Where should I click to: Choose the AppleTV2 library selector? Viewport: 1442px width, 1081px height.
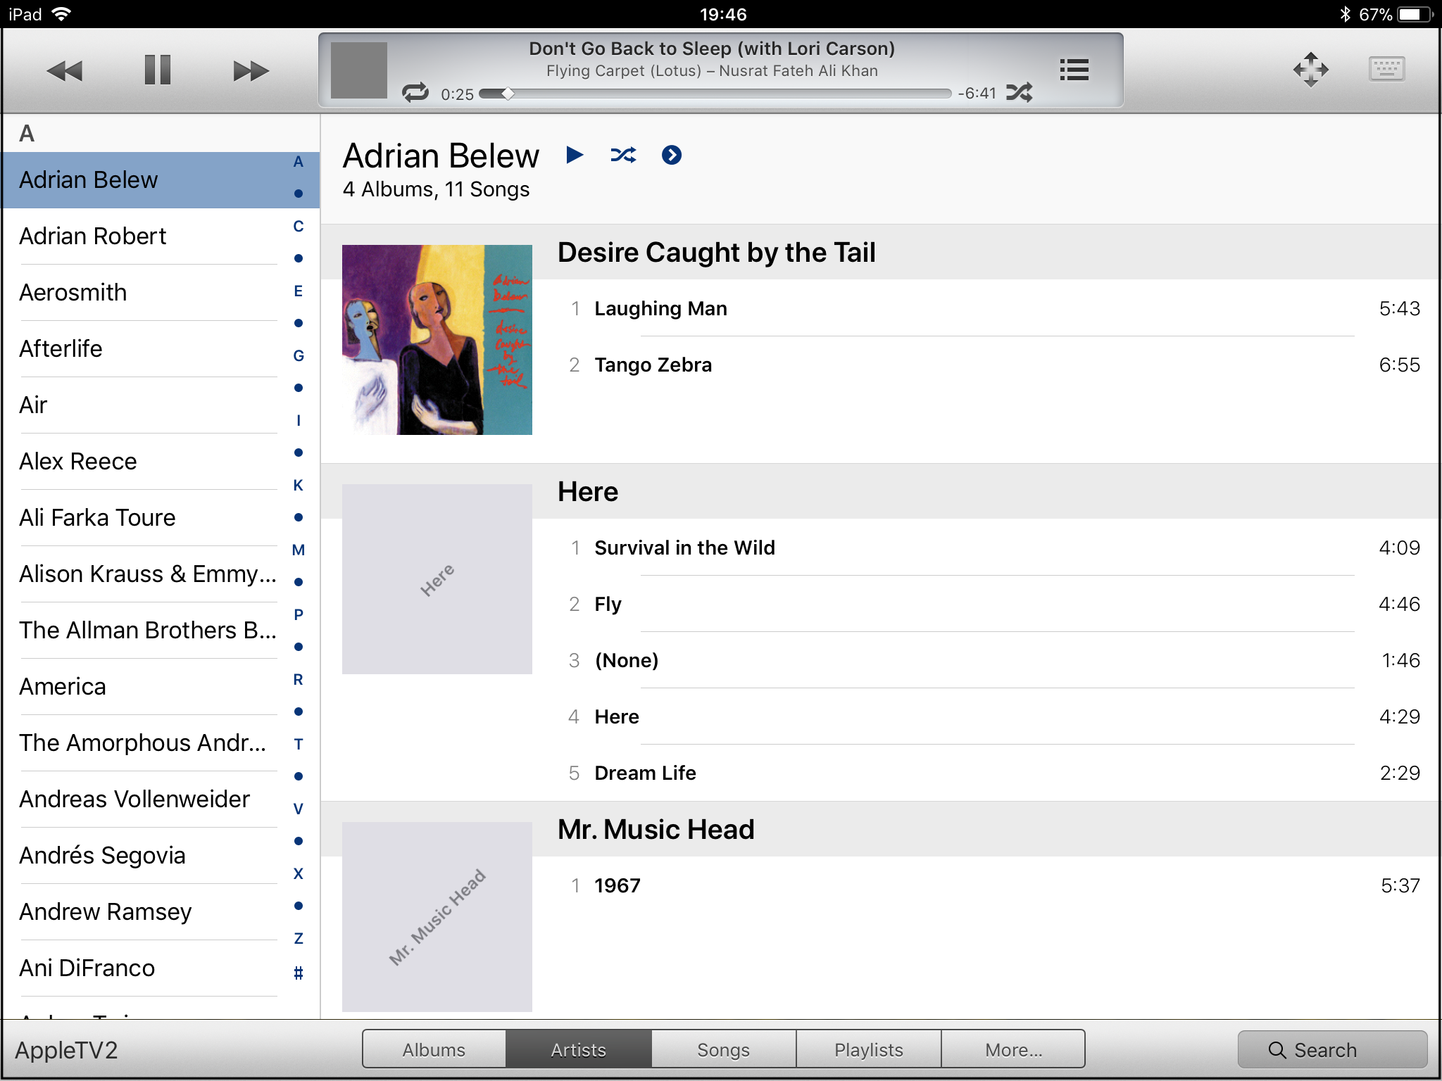tap(67, 1049)
